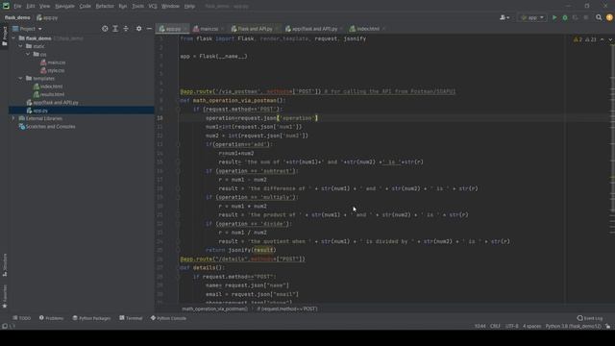Viewport: 615px width, 346px height.
Task: Toggle fold marker on line 9 if statement
Action: coord(178,110)
